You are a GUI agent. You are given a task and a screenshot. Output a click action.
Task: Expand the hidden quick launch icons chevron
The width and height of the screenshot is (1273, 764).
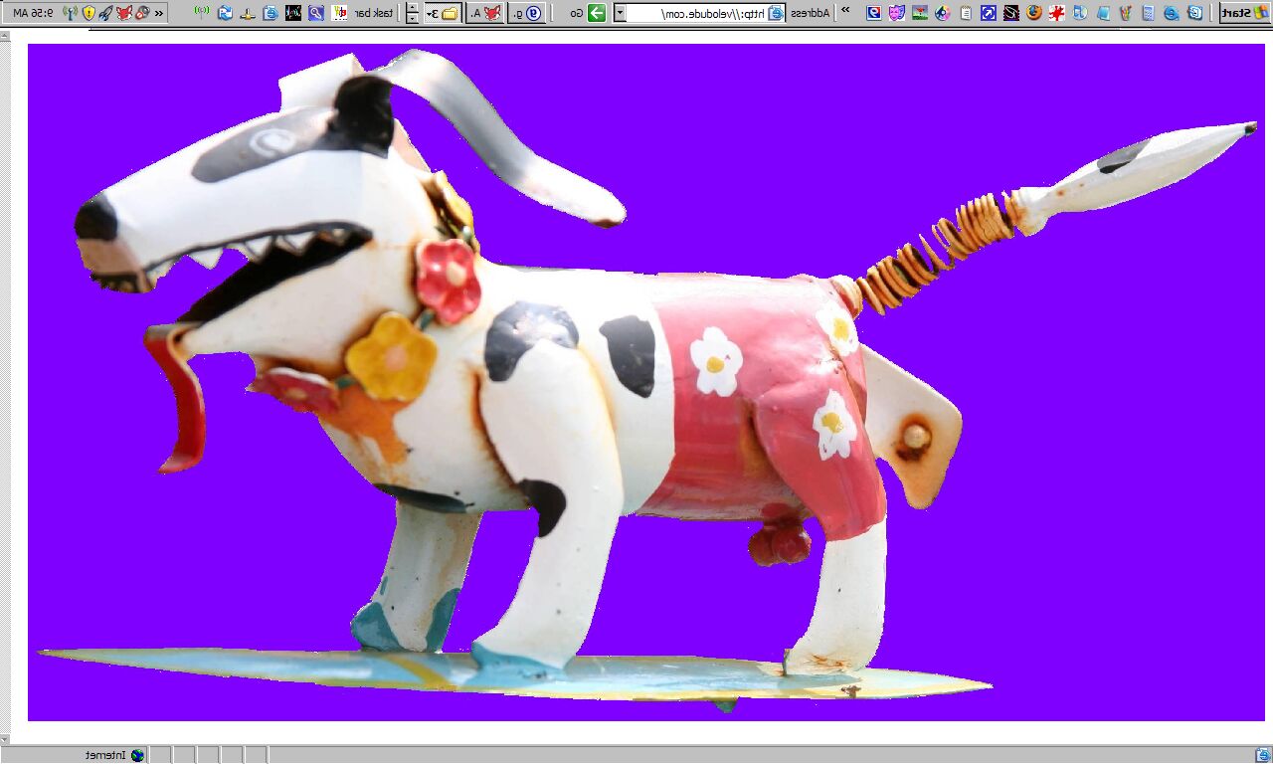click(845, 12)
